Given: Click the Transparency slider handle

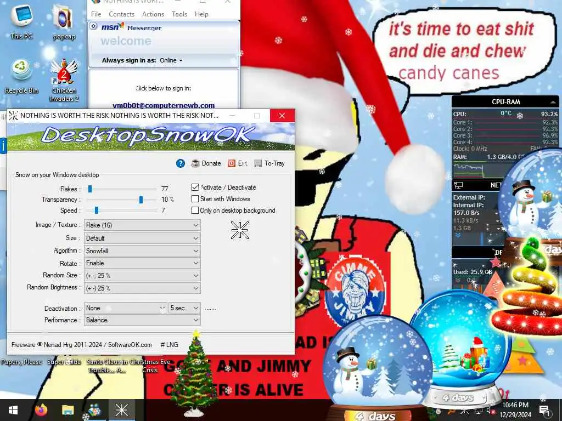Looking at the screenshot, I should coord(141,200).
